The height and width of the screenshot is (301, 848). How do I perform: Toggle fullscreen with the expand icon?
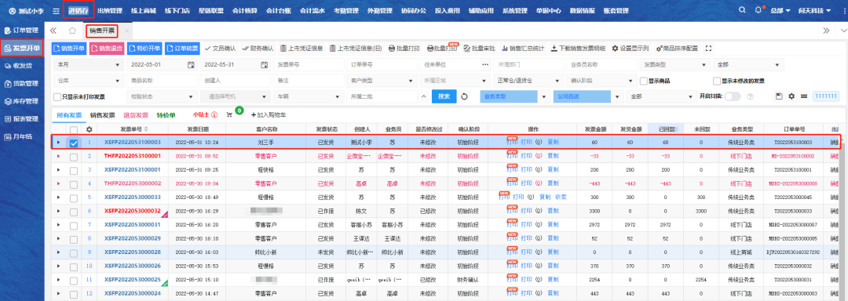(709, 49)
